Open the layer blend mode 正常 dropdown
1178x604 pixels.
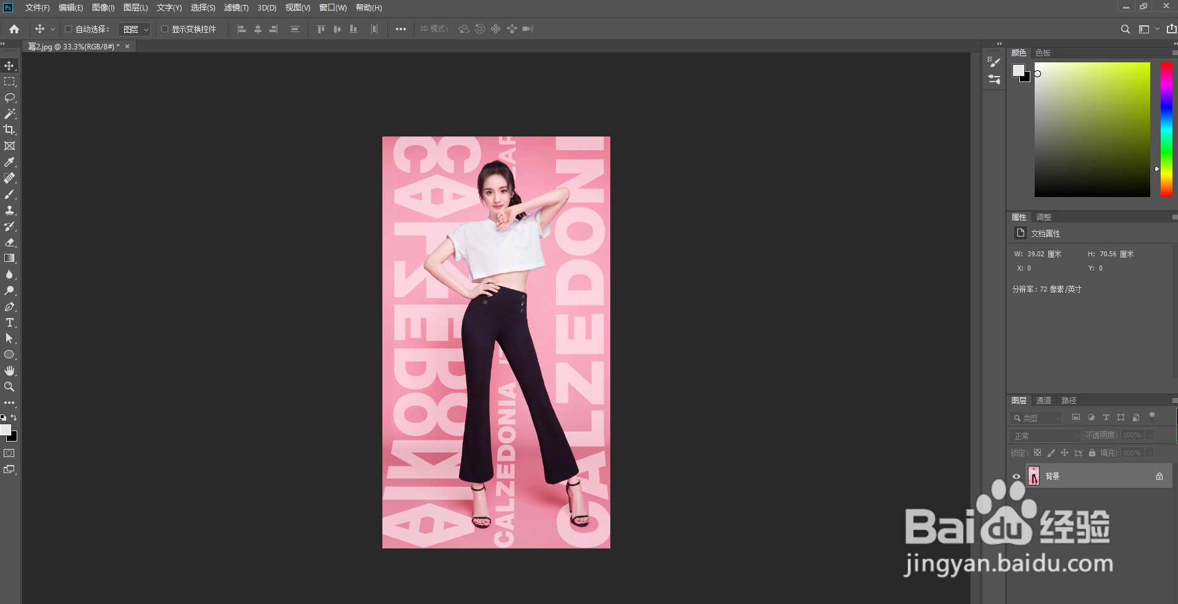(x=1045, y=435)
